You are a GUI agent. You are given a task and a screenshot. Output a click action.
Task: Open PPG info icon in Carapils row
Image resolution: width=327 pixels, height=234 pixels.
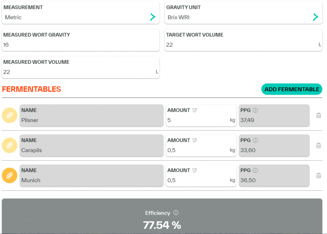click(255, 140)
